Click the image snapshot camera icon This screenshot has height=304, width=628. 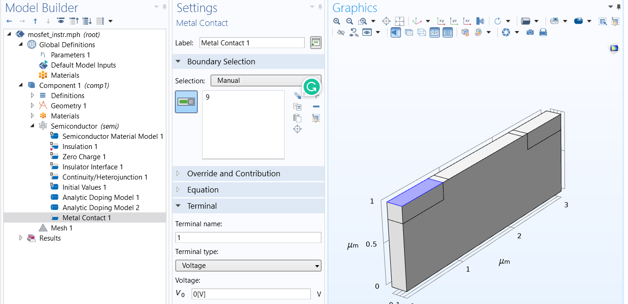tap(530, 32)
